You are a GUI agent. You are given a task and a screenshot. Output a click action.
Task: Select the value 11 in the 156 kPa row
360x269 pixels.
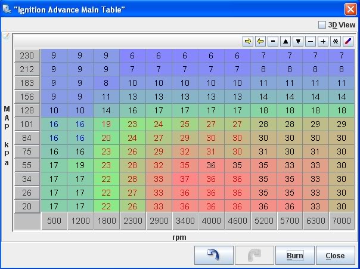106,97
